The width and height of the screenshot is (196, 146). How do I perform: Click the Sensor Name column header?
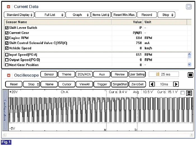point(58,22)
